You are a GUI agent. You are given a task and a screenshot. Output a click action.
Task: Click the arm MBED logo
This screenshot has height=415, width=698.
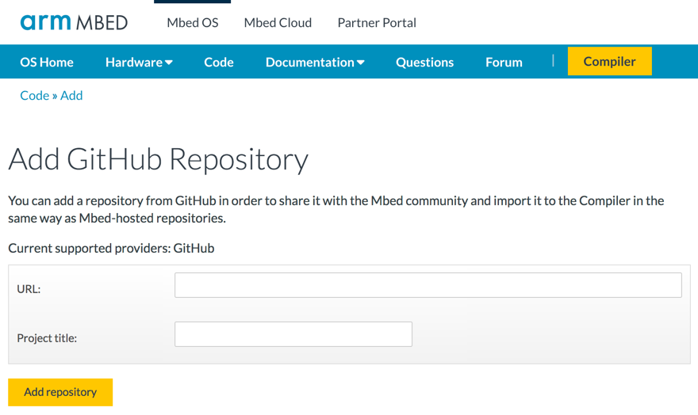click(x=74, y=22)
